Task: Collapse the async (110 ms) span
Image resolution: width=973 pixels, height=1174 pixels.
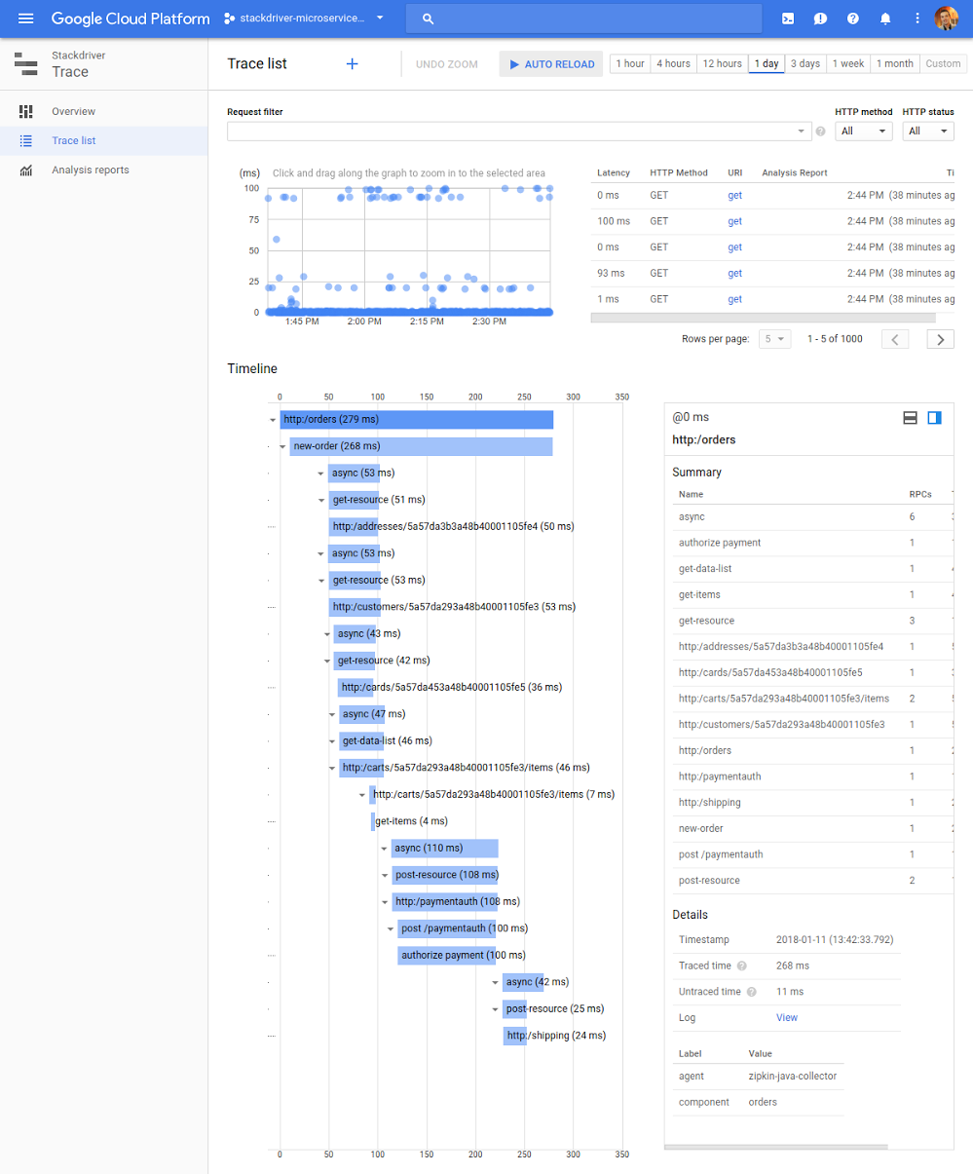Action: pos(384,849)
